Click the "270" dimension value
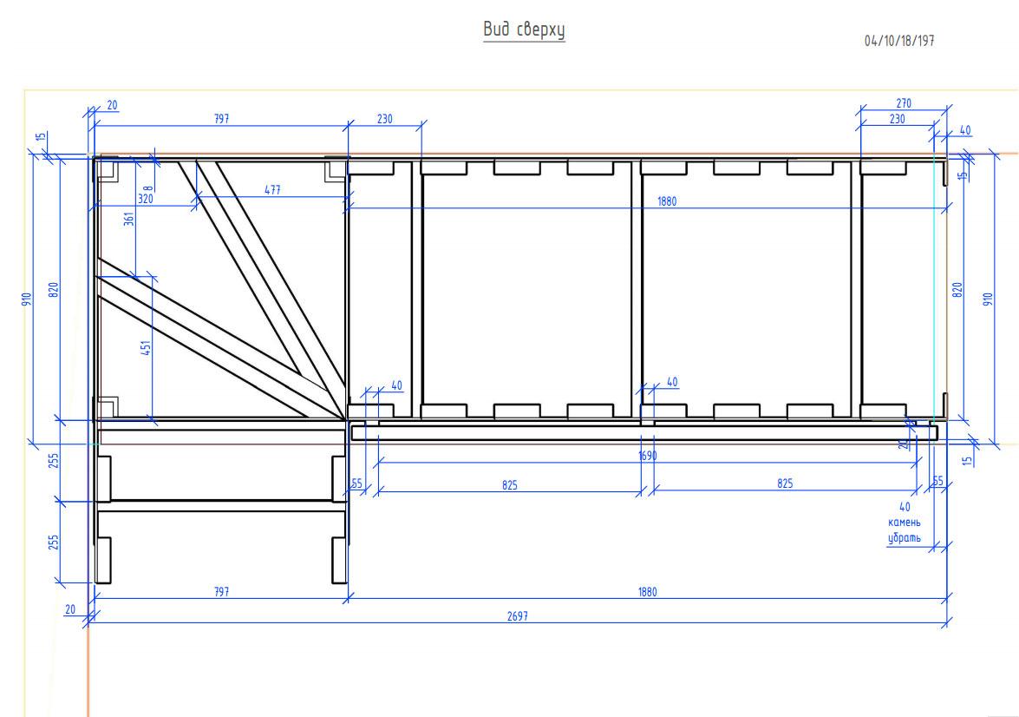This screenshot has width=1019, height=717. tap(904, 103)
